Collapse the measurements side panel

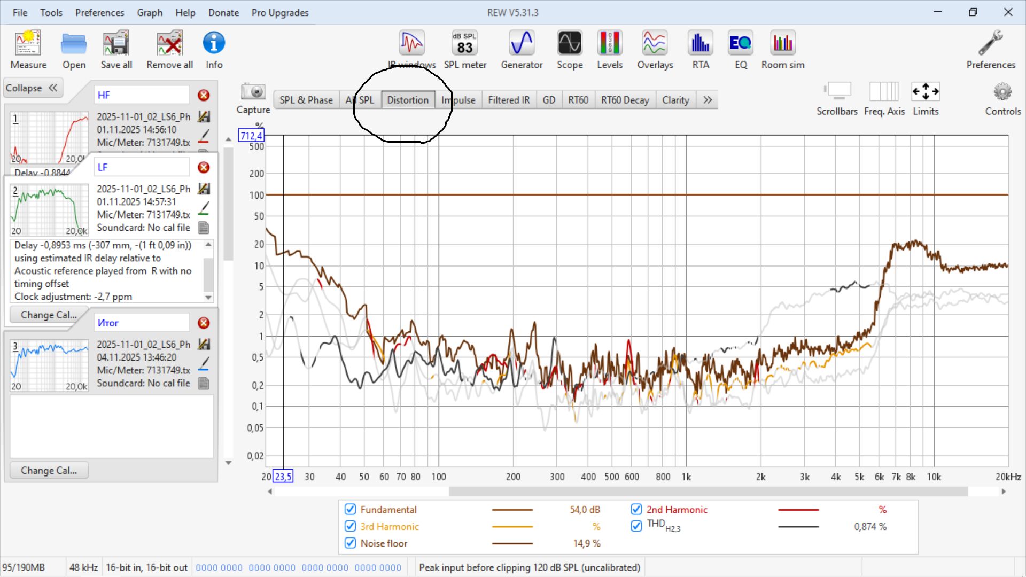tap(33, 88)
